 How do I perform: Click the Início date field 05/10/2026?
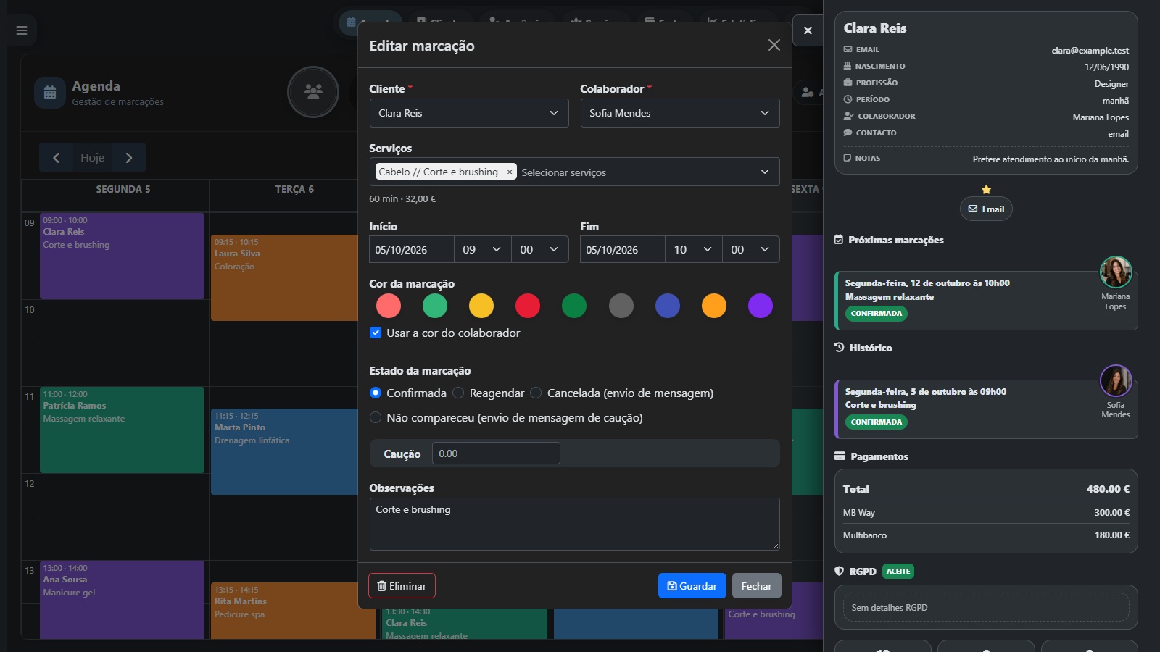(412, 249)
